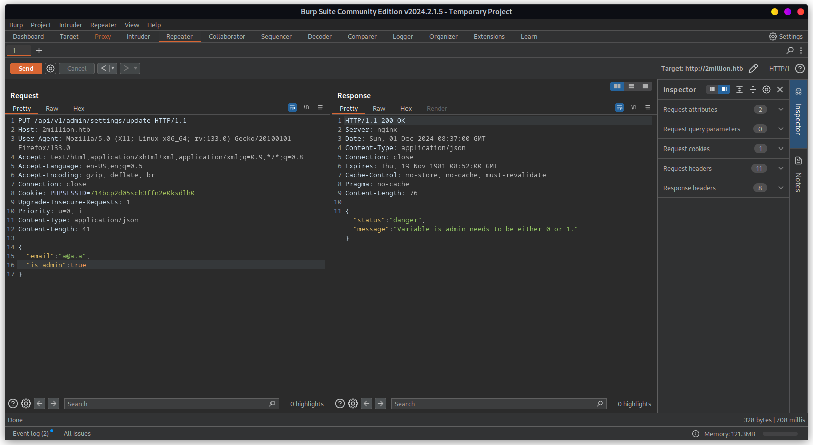The width and height of the screenshot is (813, 445).
Task: Select combined tabbed layout view
Action: 645,86
